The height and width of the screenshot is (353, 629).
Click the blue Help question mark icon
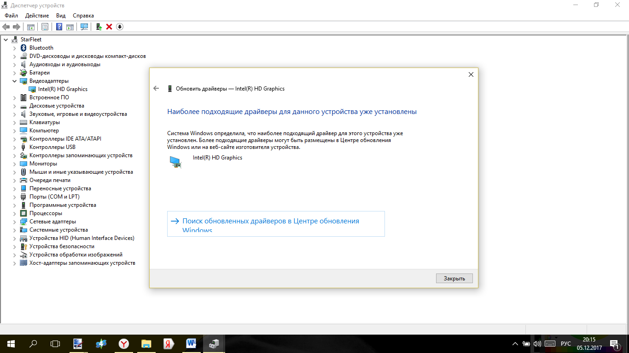[x=59, y=27]
